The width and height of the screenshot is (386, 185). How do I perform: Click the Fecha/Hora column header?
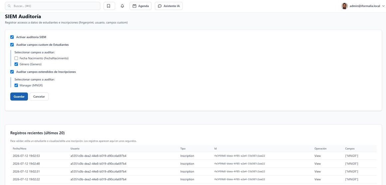tap(19, 149)
